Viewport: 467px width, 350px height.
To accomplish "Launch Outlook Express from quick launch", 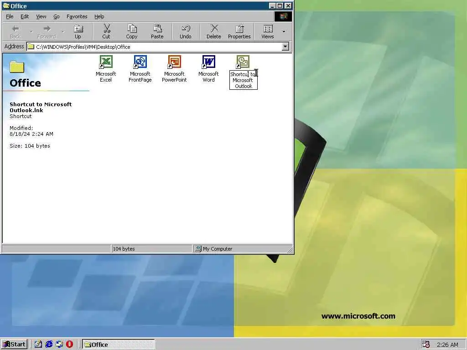I will coord(59,345).
